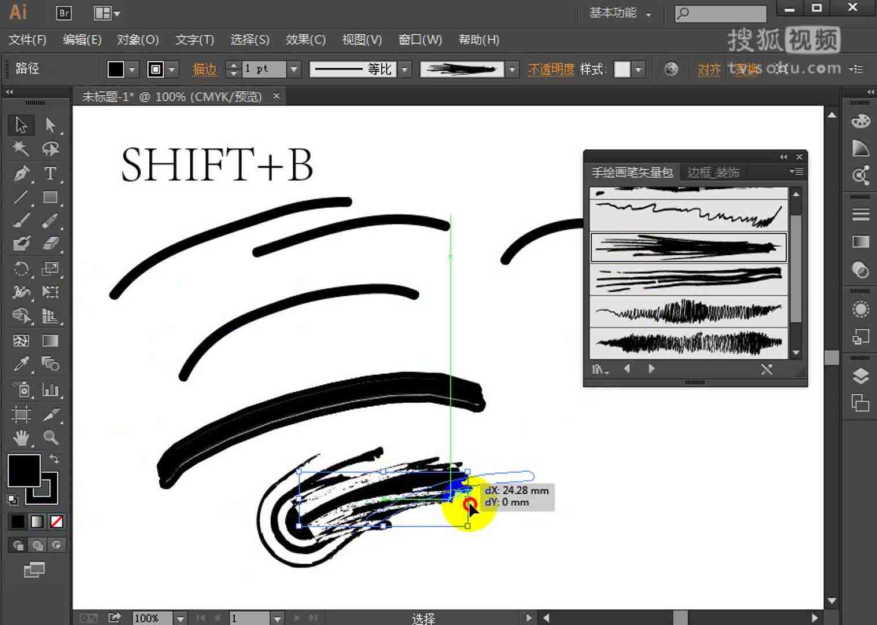Open stroke color dropdown in control bar
The height and width of the screenshot is (625, 877).
(x=172, y=69)
